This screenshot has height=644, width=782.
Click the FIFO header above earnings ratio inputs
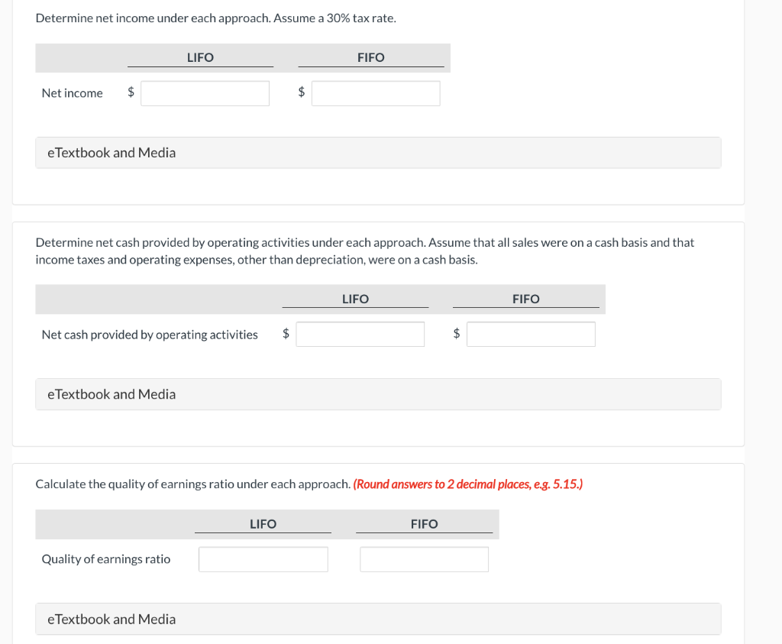(425, 524)
